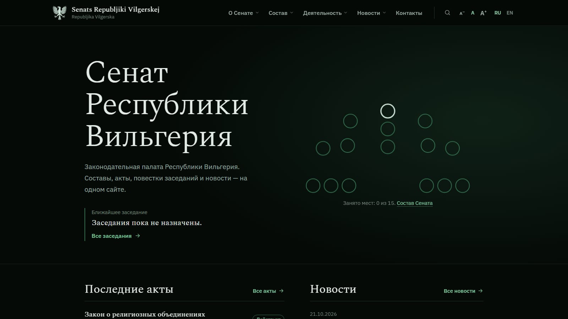Switch language to RU
The image size is (568, 319).
click(x=498, y=13)
